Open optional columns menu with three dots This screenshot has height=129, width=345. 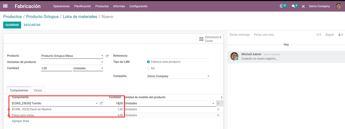tap(221, 97)
